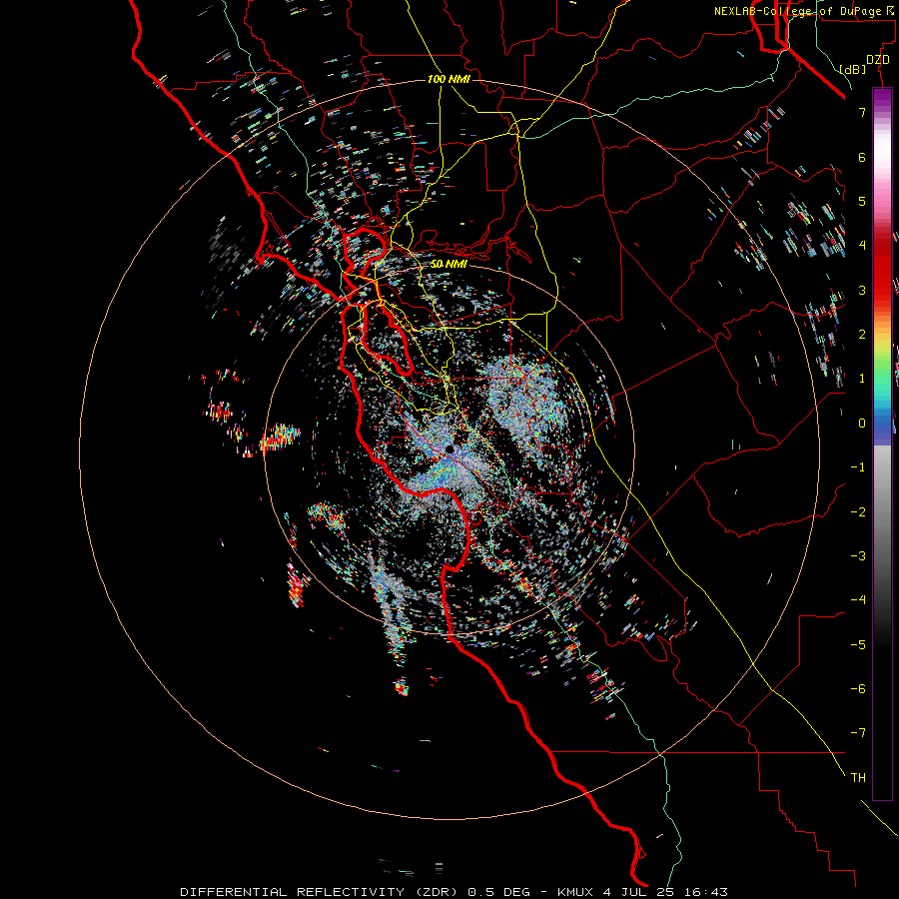
Task: Click the "-4" value on the color scale
Action: click(858, 599)
